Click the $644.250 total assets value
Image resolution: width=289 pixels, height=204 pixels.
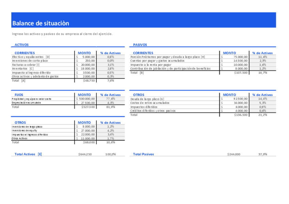pos(85,154)
